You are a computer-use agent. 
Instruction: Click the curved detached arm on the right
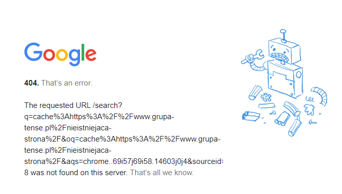pyautogui.click(x=320, y=96)
